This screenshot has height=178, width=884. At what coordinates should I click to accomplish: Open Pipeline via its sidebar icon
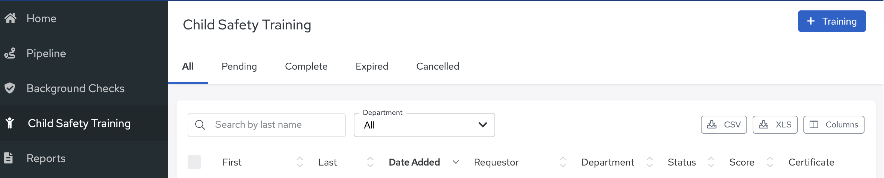coord(10,53)
